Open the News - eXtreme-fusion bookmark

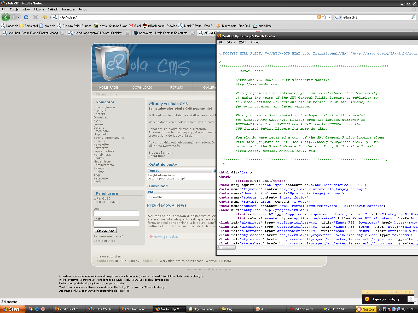(111, 26)
